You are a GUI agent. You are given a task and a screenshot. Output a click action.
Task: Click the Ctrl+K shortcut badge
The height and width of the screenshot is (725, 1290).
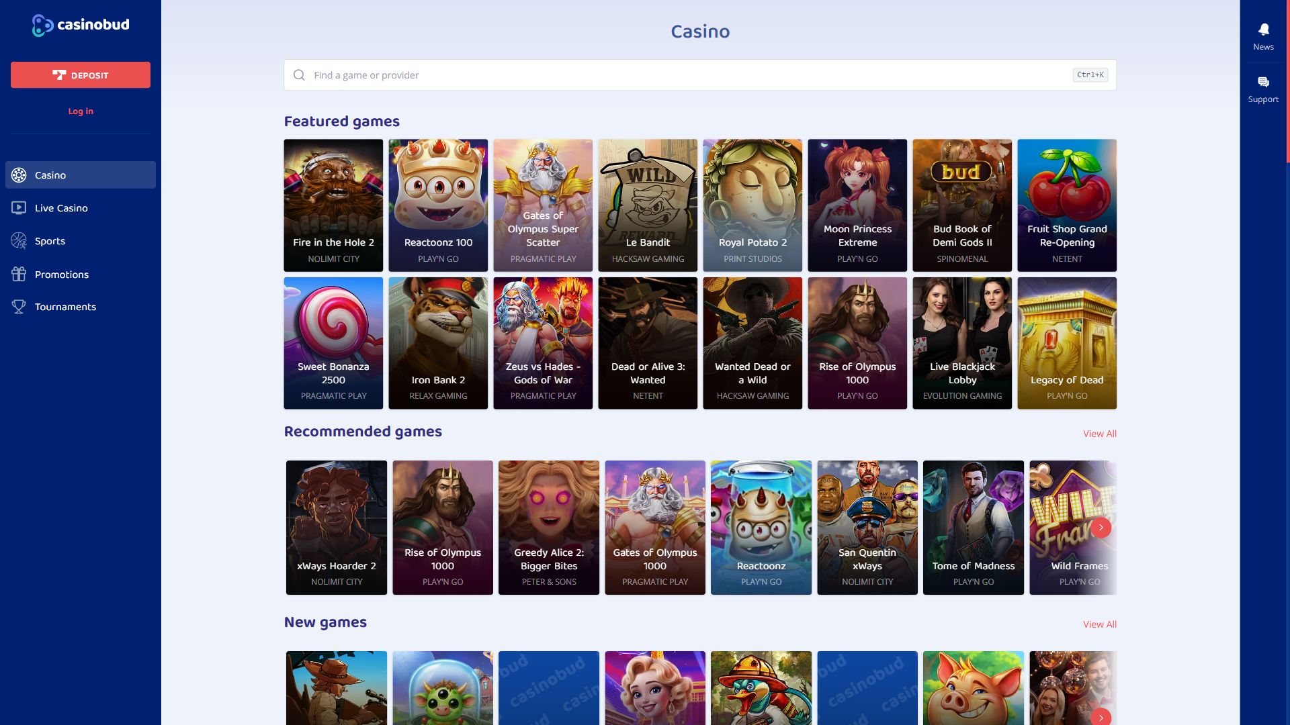(1090, 75)
